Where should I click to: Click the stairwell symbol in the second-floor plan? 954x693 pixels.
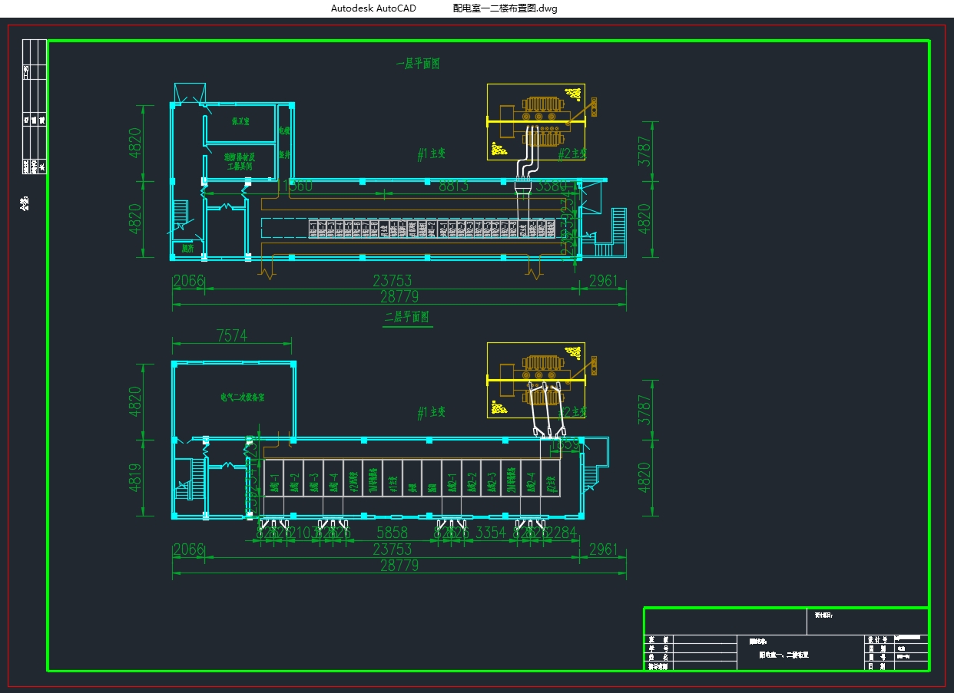click(x=184, y=480)
